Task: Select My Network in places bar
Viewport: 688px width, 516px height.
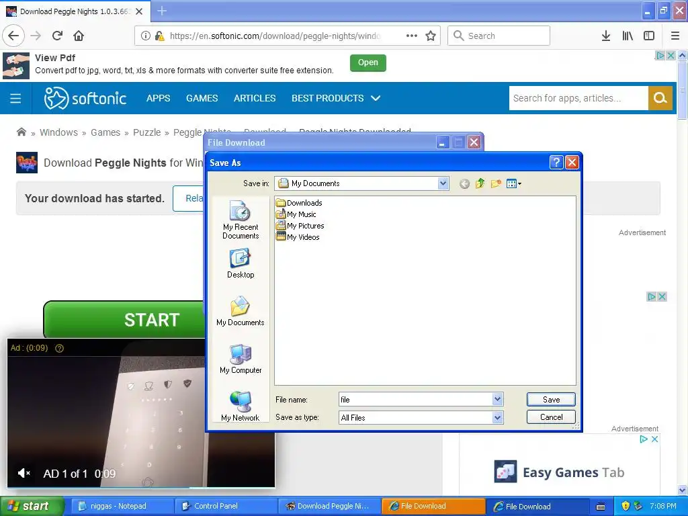Action: (x=241, y=406)
